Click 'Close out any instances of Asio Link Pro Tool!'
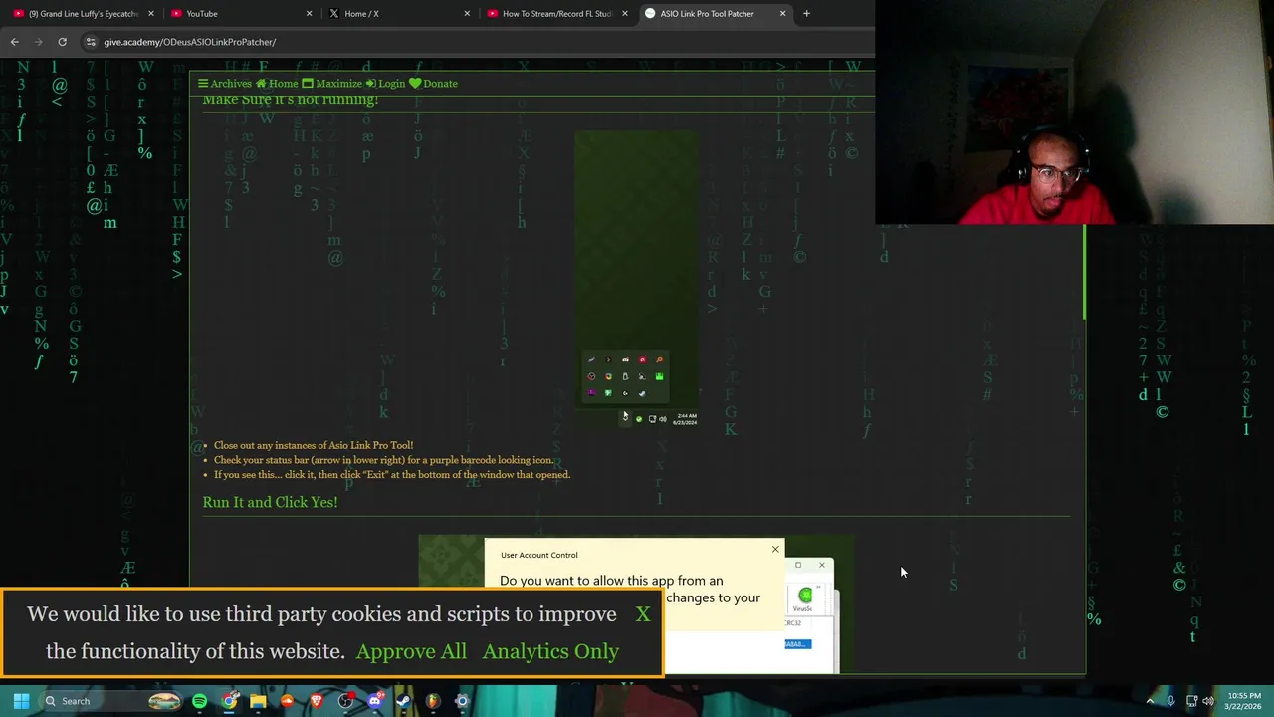1274x717 pixels. [314, 445]
